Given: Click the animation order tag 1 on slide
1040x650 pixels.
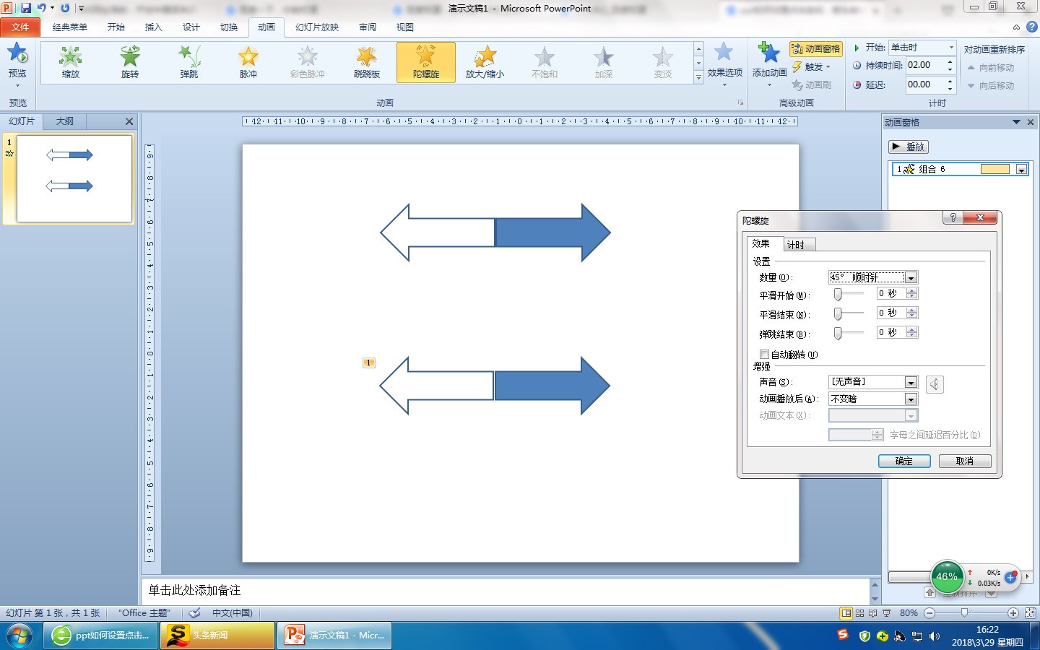Looking at the screenshot, I should click(x=368, y=363).
